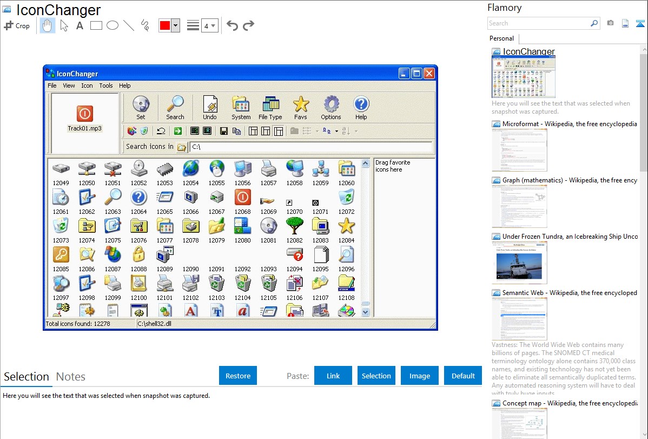Screen dimensions: 648x439
Task: Switch to the Notes tab
Action: tap(71, 377)
